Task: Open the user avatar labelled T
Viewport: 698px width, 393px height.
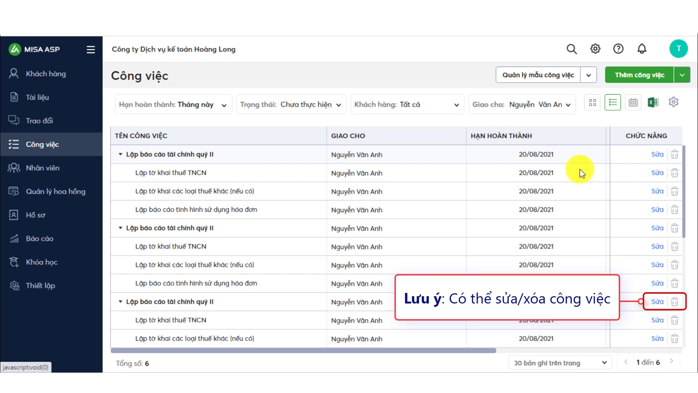Action: [679, 49]
